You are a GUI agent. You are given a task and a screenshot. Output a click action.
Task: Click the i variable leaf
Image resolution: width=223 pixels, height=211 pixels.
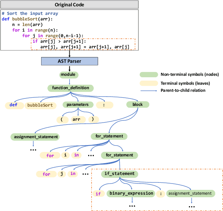pyautogui.click(x=65, y=155)
